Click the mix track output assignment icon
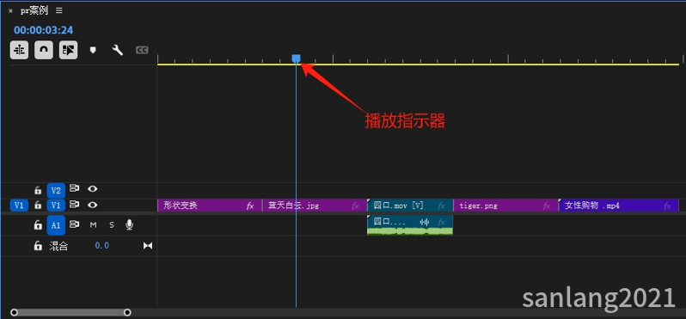 [148, 246]
